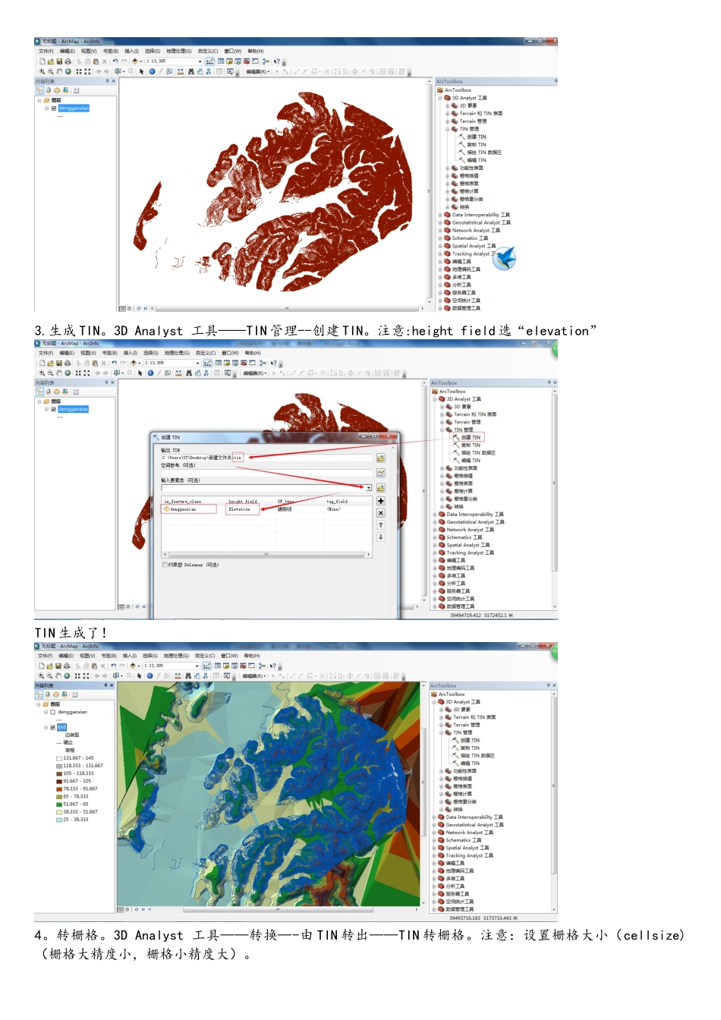Uncheck tin5 layer visibility checkbox
The height and width of the screenshot is (1020, 721).
click(x=53, y=727)
